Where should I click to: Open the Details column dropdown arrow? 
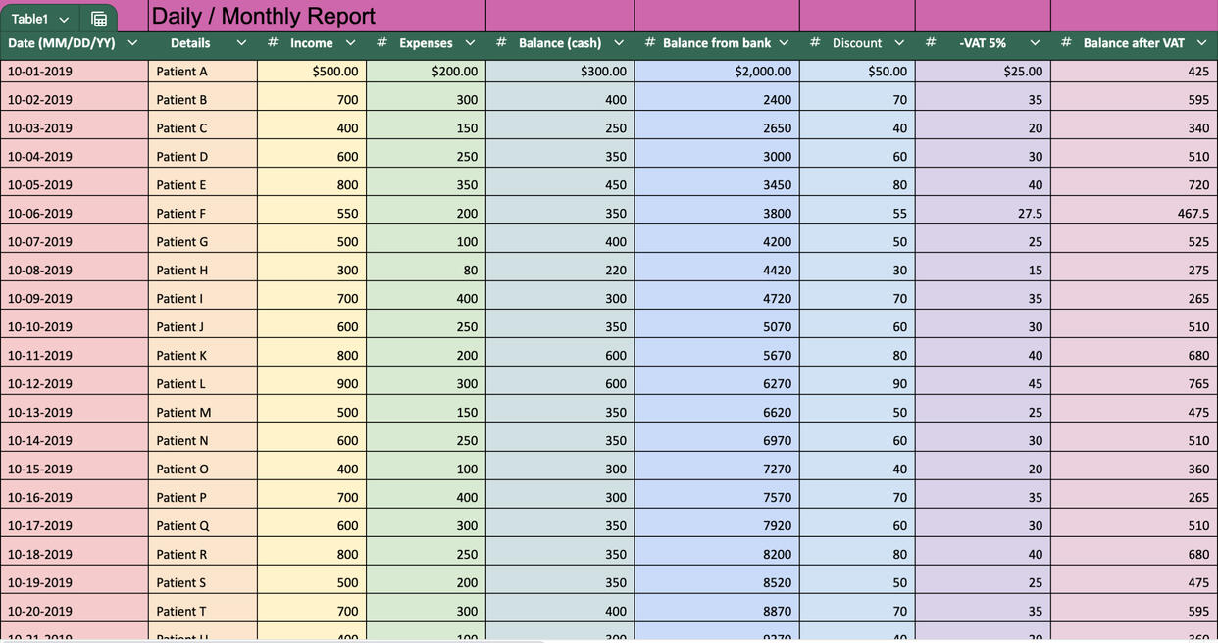pos(241,43)
